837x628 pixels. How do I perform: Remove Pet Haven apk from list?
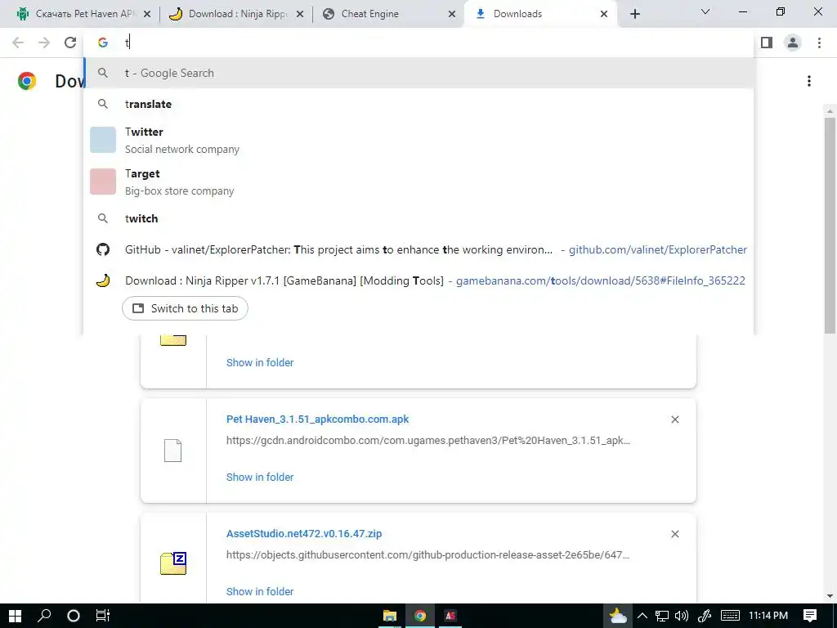[x=674, y=419]
